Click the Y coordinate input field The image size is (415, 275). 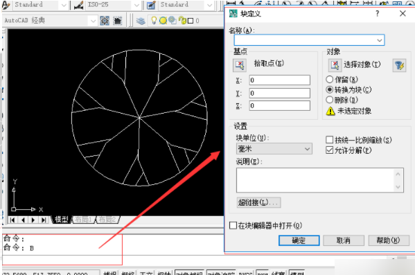(279, 93)
